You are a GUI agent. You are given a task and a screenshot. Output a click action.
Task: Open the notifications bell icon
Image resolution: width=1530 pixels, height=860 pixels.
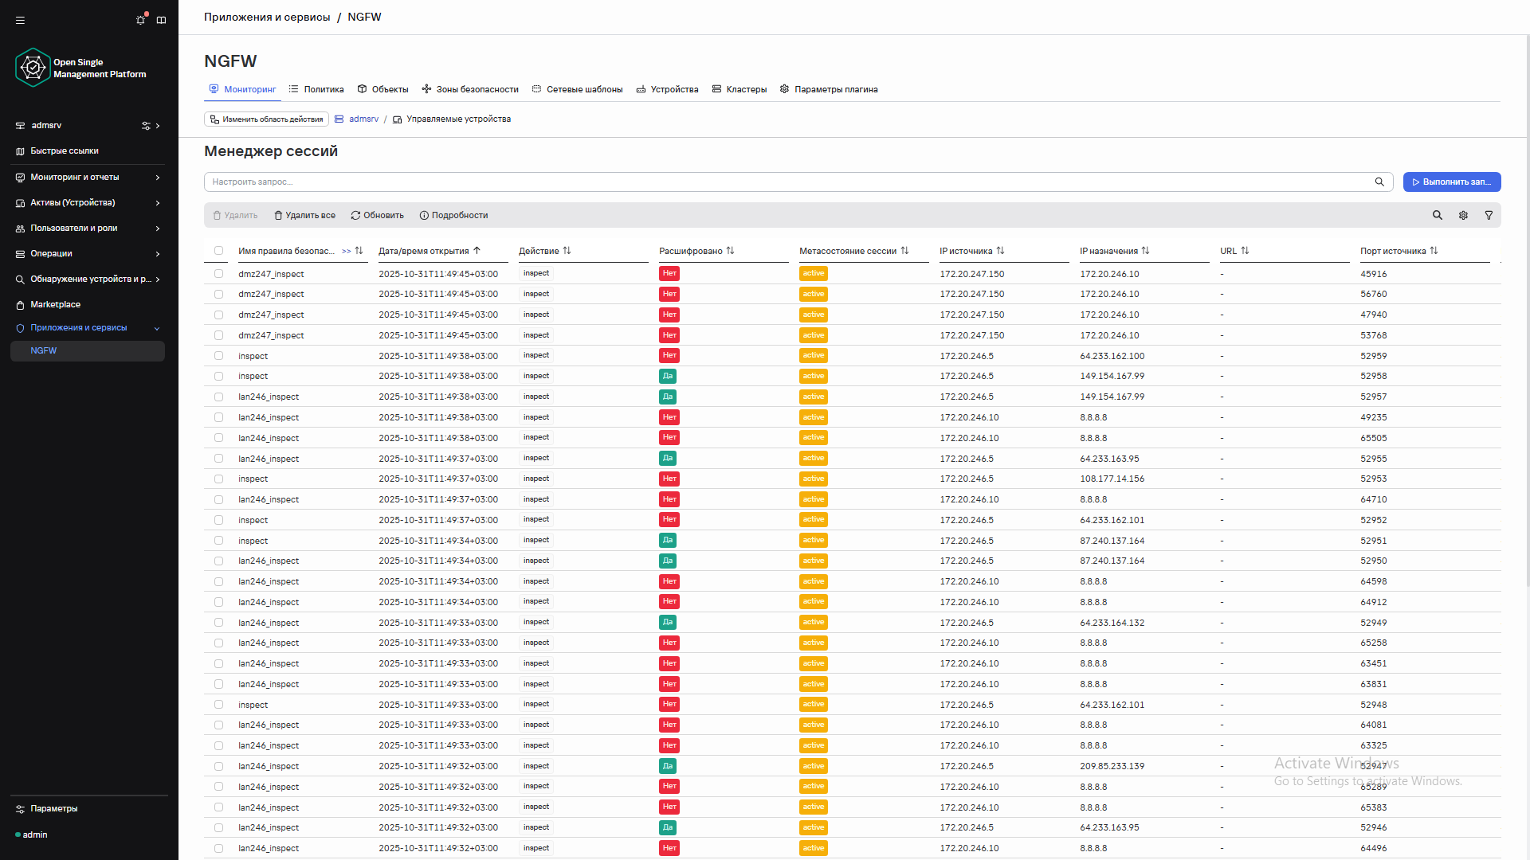pyautogui.click(x=141, y=20)
